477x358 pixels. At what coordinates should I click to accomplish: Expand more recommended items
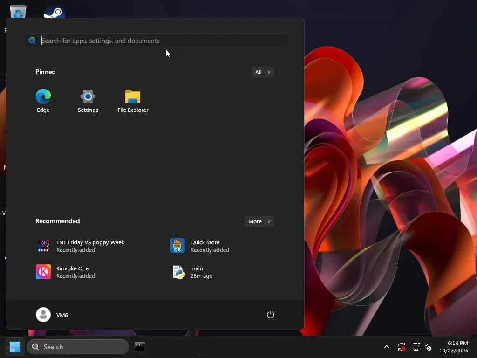[x=259, y=221]
